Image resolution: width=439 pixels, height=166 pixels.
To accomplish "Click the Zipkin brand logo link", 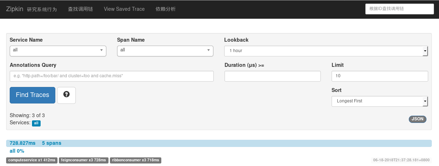I will click(x=14, y=9).
